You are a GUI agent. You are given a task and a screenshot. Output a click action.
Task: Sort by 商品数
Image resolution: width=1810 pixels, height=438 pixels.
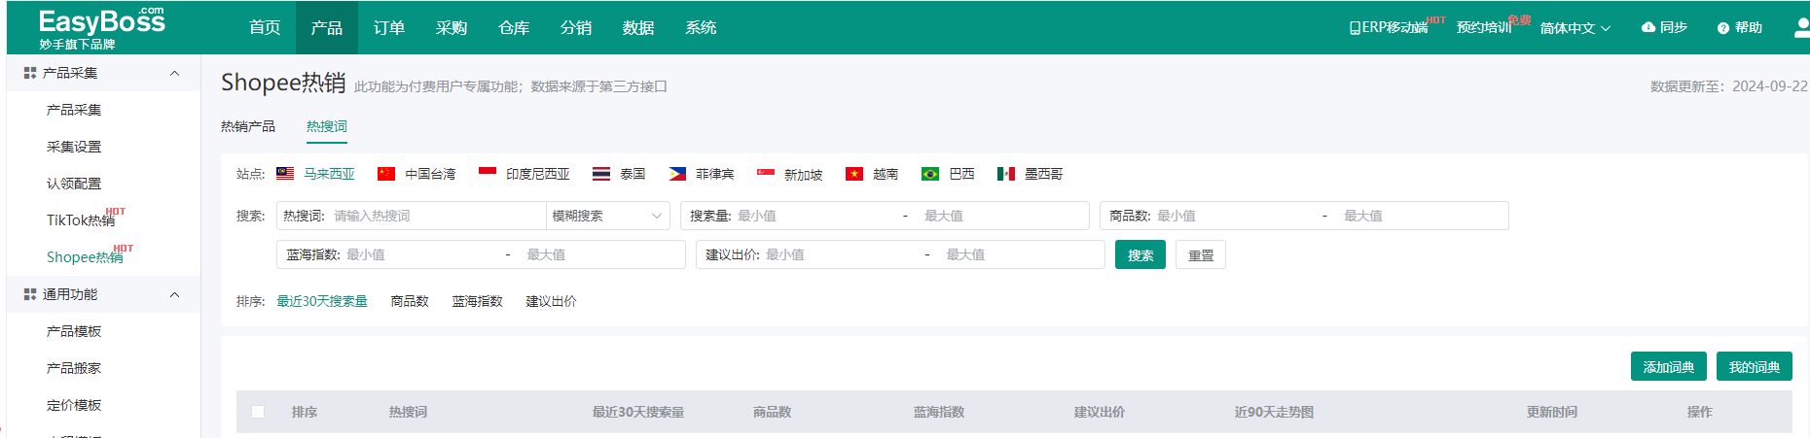(x=410, y=301)
